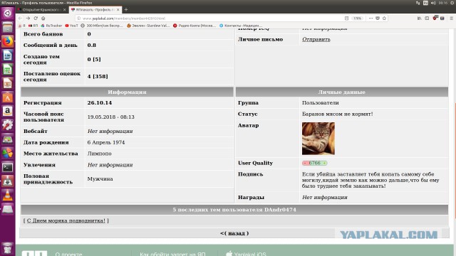Go back to previous page arrow
Viewport: 456px width, 256px height.
coord(20,18)
